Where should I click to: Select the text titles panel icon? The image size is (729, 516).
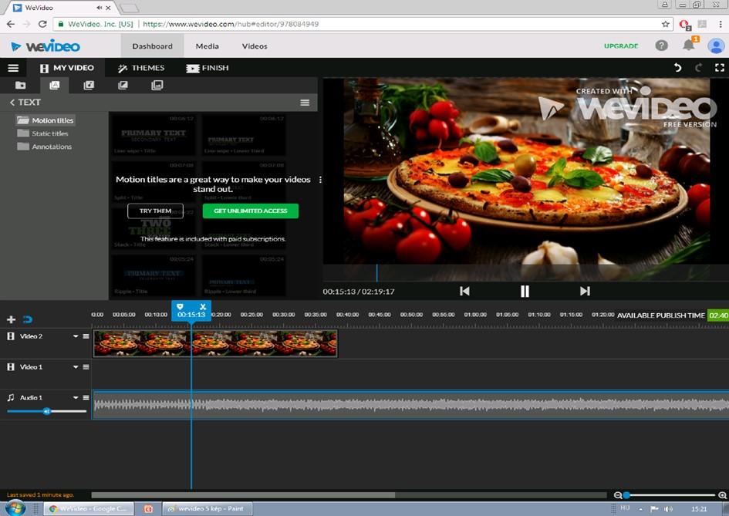(55, 85)
